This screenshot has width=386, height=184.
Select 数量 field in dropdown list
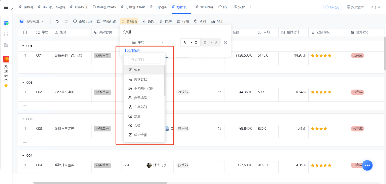tap(144, 116)
